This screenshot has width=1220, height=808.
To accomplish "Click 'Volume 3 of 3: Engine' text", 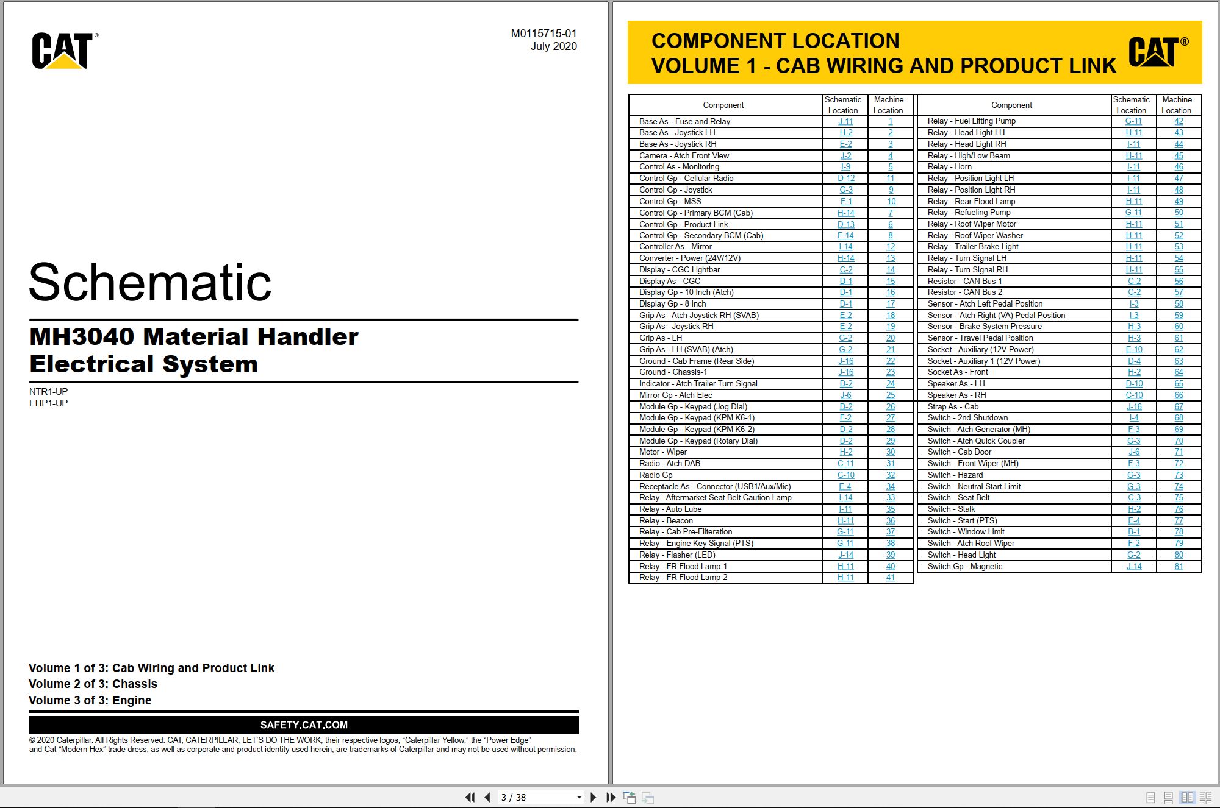I will pyautogui.click(x=90, y=700).
